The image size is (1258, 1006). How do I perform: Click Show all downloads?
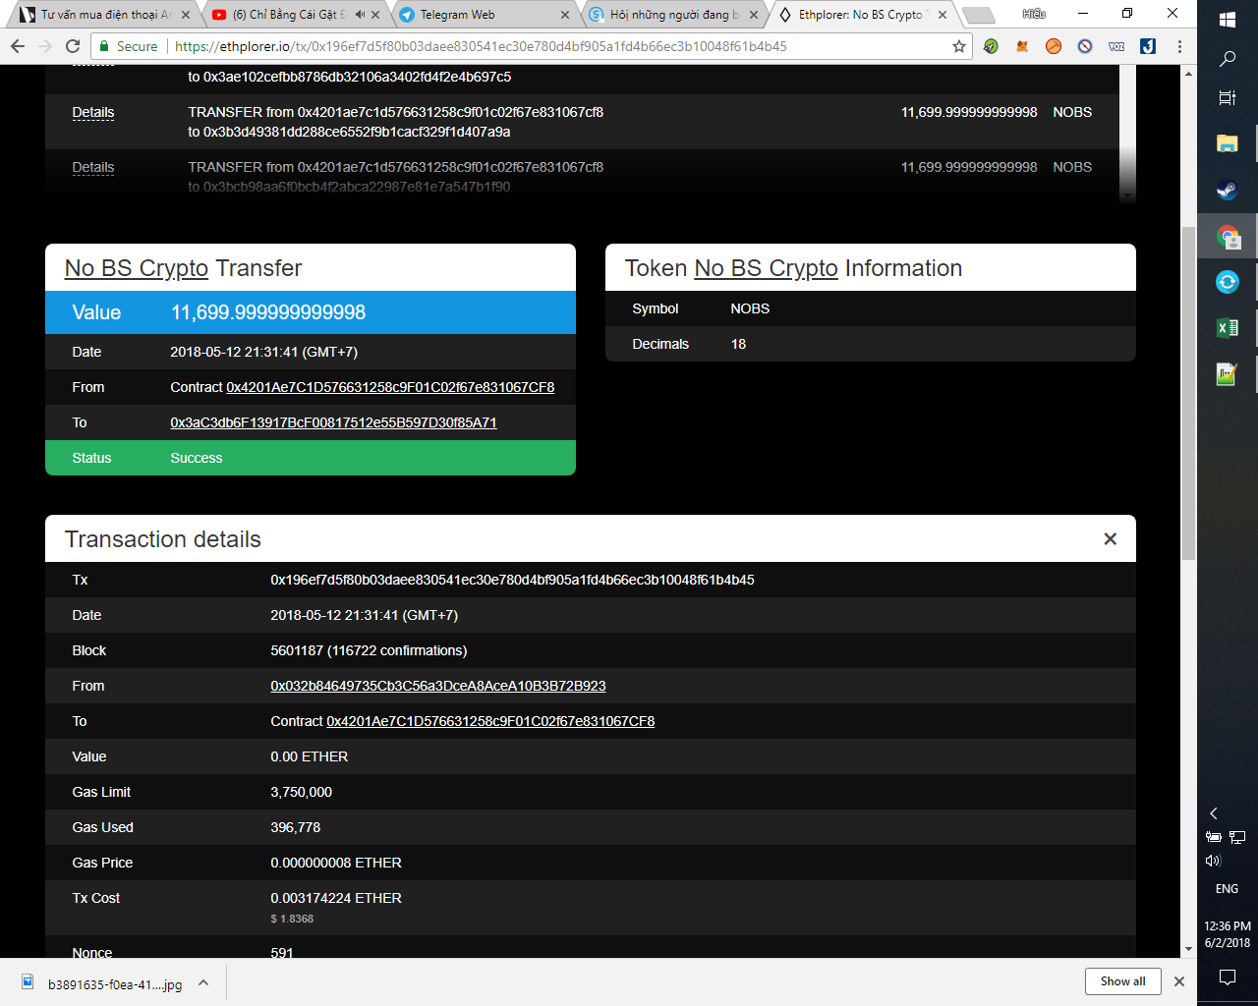(1123, 981)
